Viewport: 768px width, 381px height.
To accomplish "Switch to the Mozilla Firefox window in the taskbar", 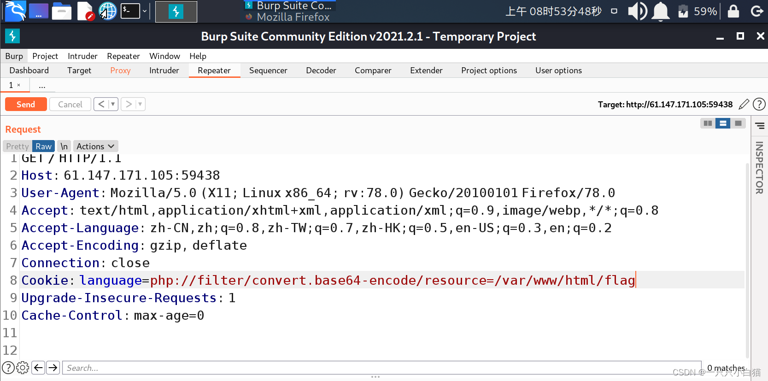I will [x=288, y=17].
